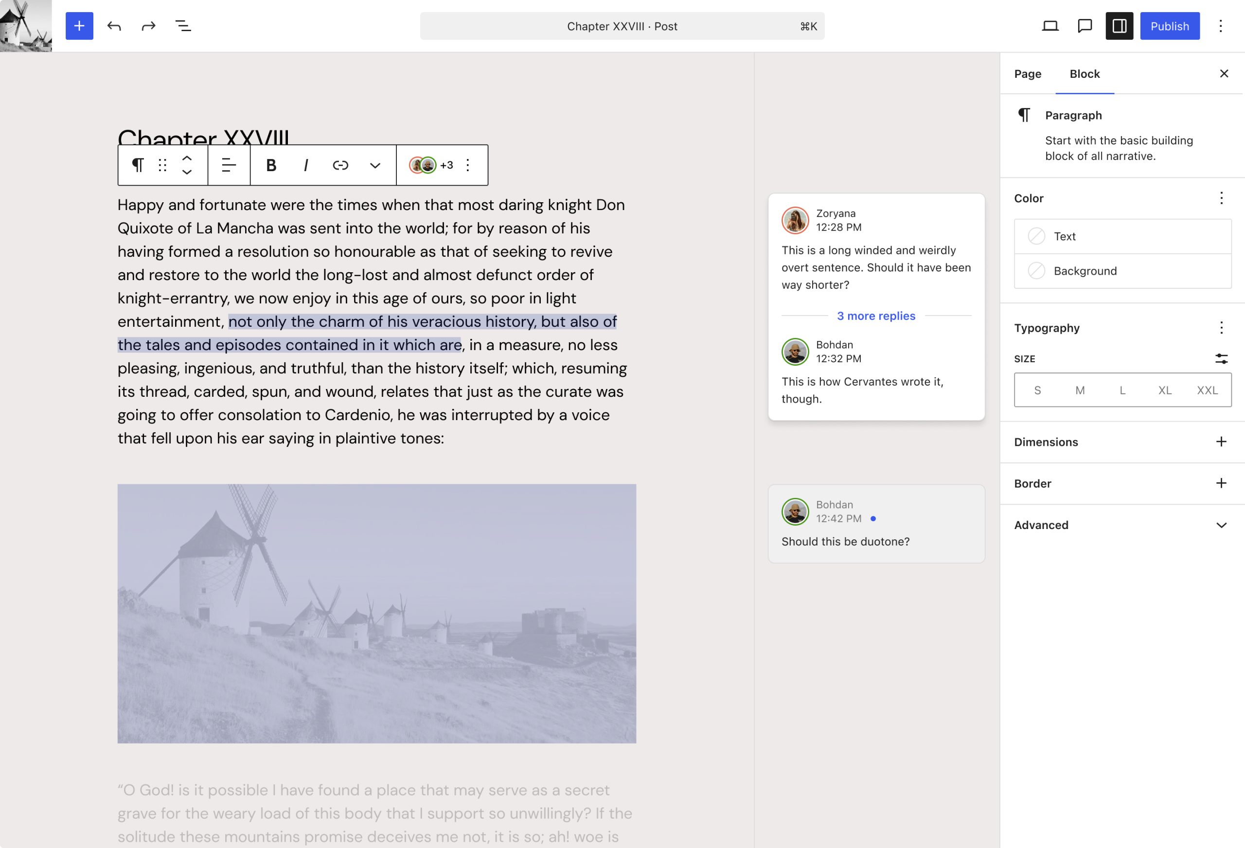The height and width of the screenshot is (848, 1245).
Task: Undo the last change
Action: (x=114, y=26)
